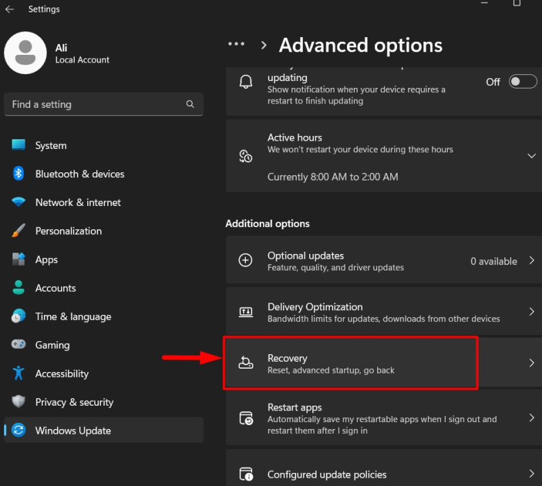The image size is (542, 486).
Task: Click the Bluetooth & devices icon
Action: pos(19,174)
